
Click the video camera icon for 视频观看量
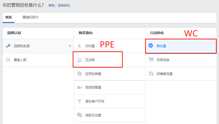click(79, 87)
